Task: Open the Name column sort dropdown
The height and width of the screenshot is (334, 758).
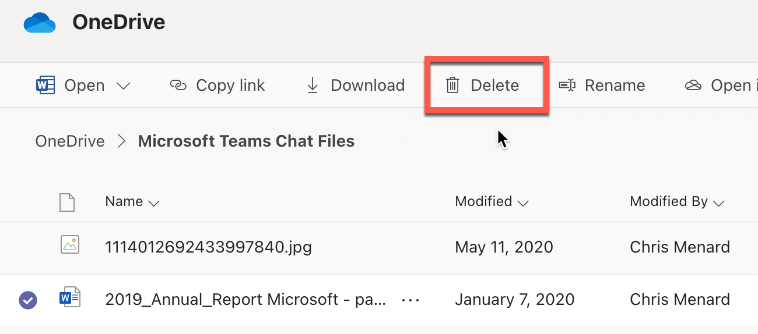Action: 154,203
